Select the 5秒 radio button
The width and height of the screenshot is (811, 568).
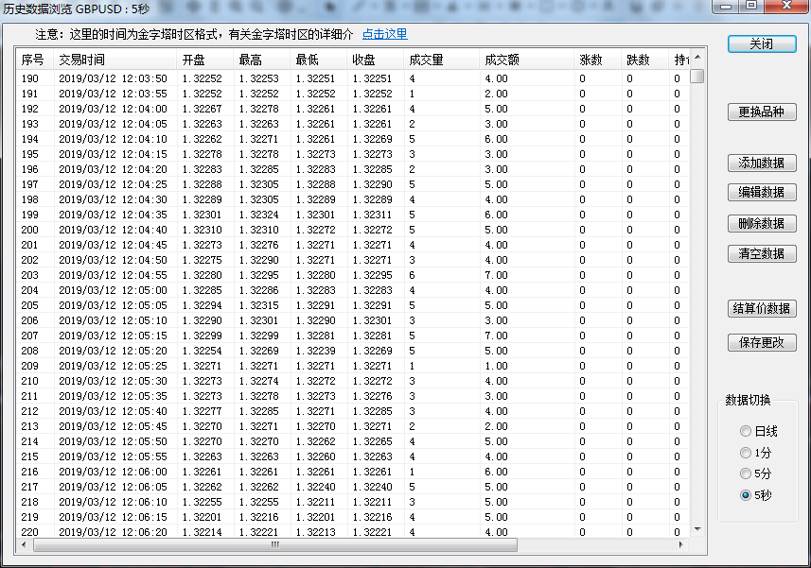click(x=746, y=495)
